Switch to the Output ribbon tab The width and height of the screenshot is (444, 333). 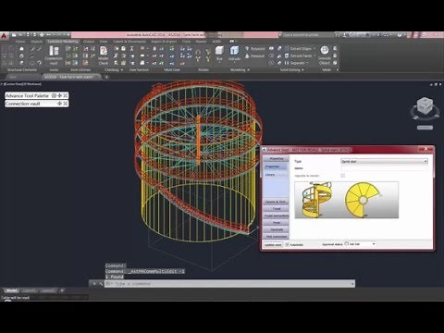tap(89, 42)
